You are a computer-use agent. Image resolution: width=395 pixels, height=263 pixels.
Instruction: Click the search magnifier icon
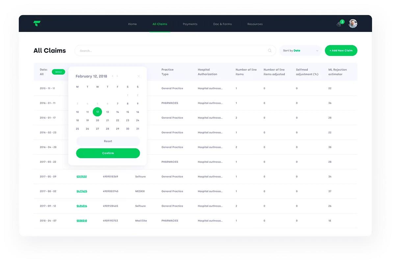(x=270, y=51)
